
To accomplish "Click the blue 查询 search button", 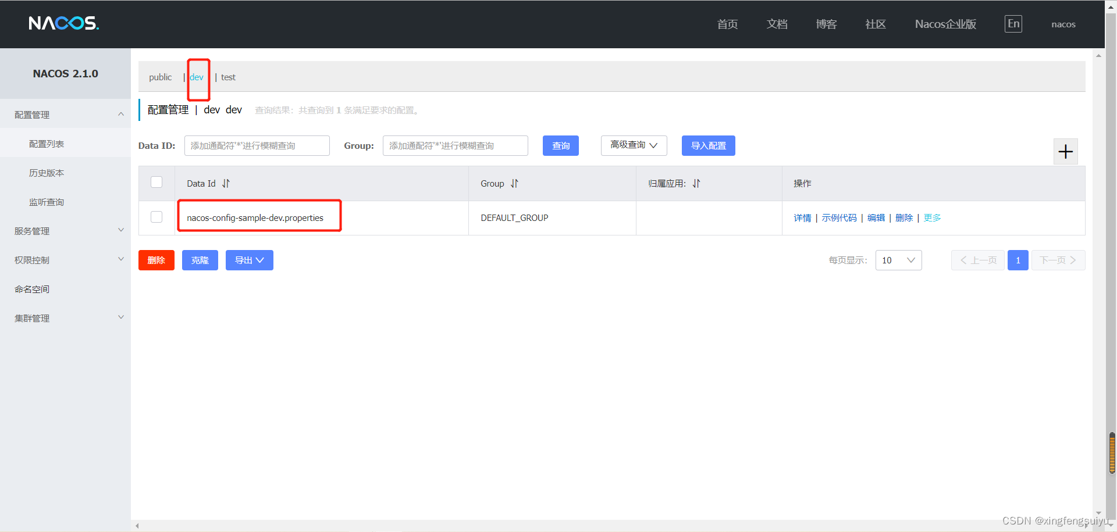I will [x=561, y=145].
